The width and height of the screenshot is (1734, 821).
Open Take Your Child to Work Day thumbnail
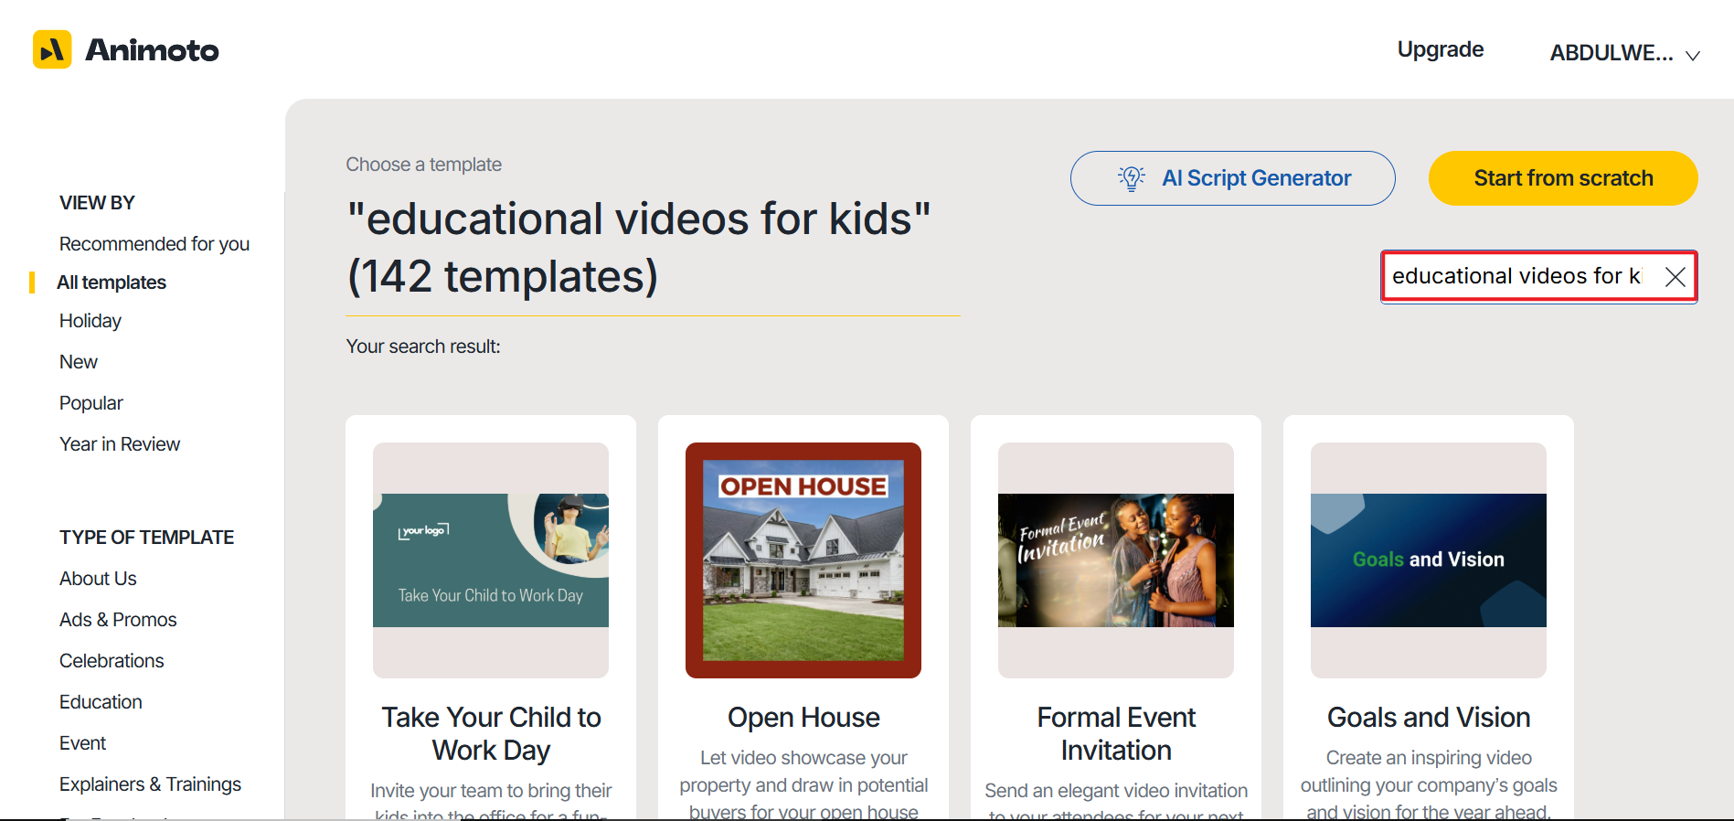click(491, 560)
